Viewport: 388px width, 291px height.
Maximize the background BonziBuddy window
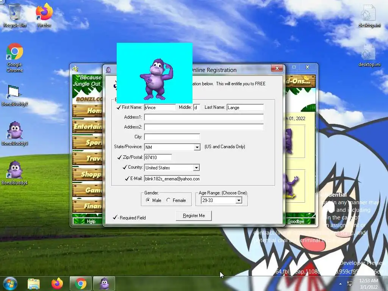pyautogui.click(x=294, y=67)
